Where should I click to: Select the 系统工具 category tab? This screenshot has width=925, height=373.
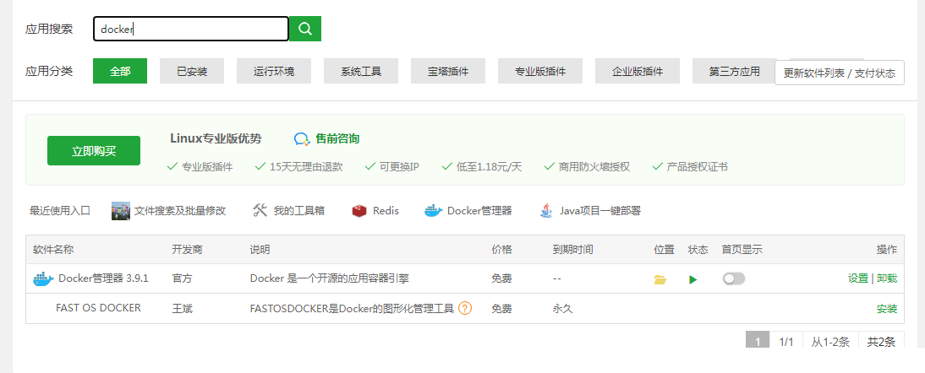click(361, 71)
